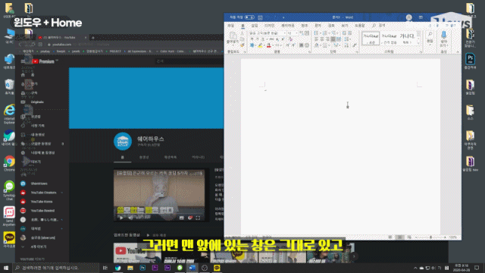This screenshot has height=273, width=485.
Task: Click the Windows Start button
Action: tap(6, 268)
